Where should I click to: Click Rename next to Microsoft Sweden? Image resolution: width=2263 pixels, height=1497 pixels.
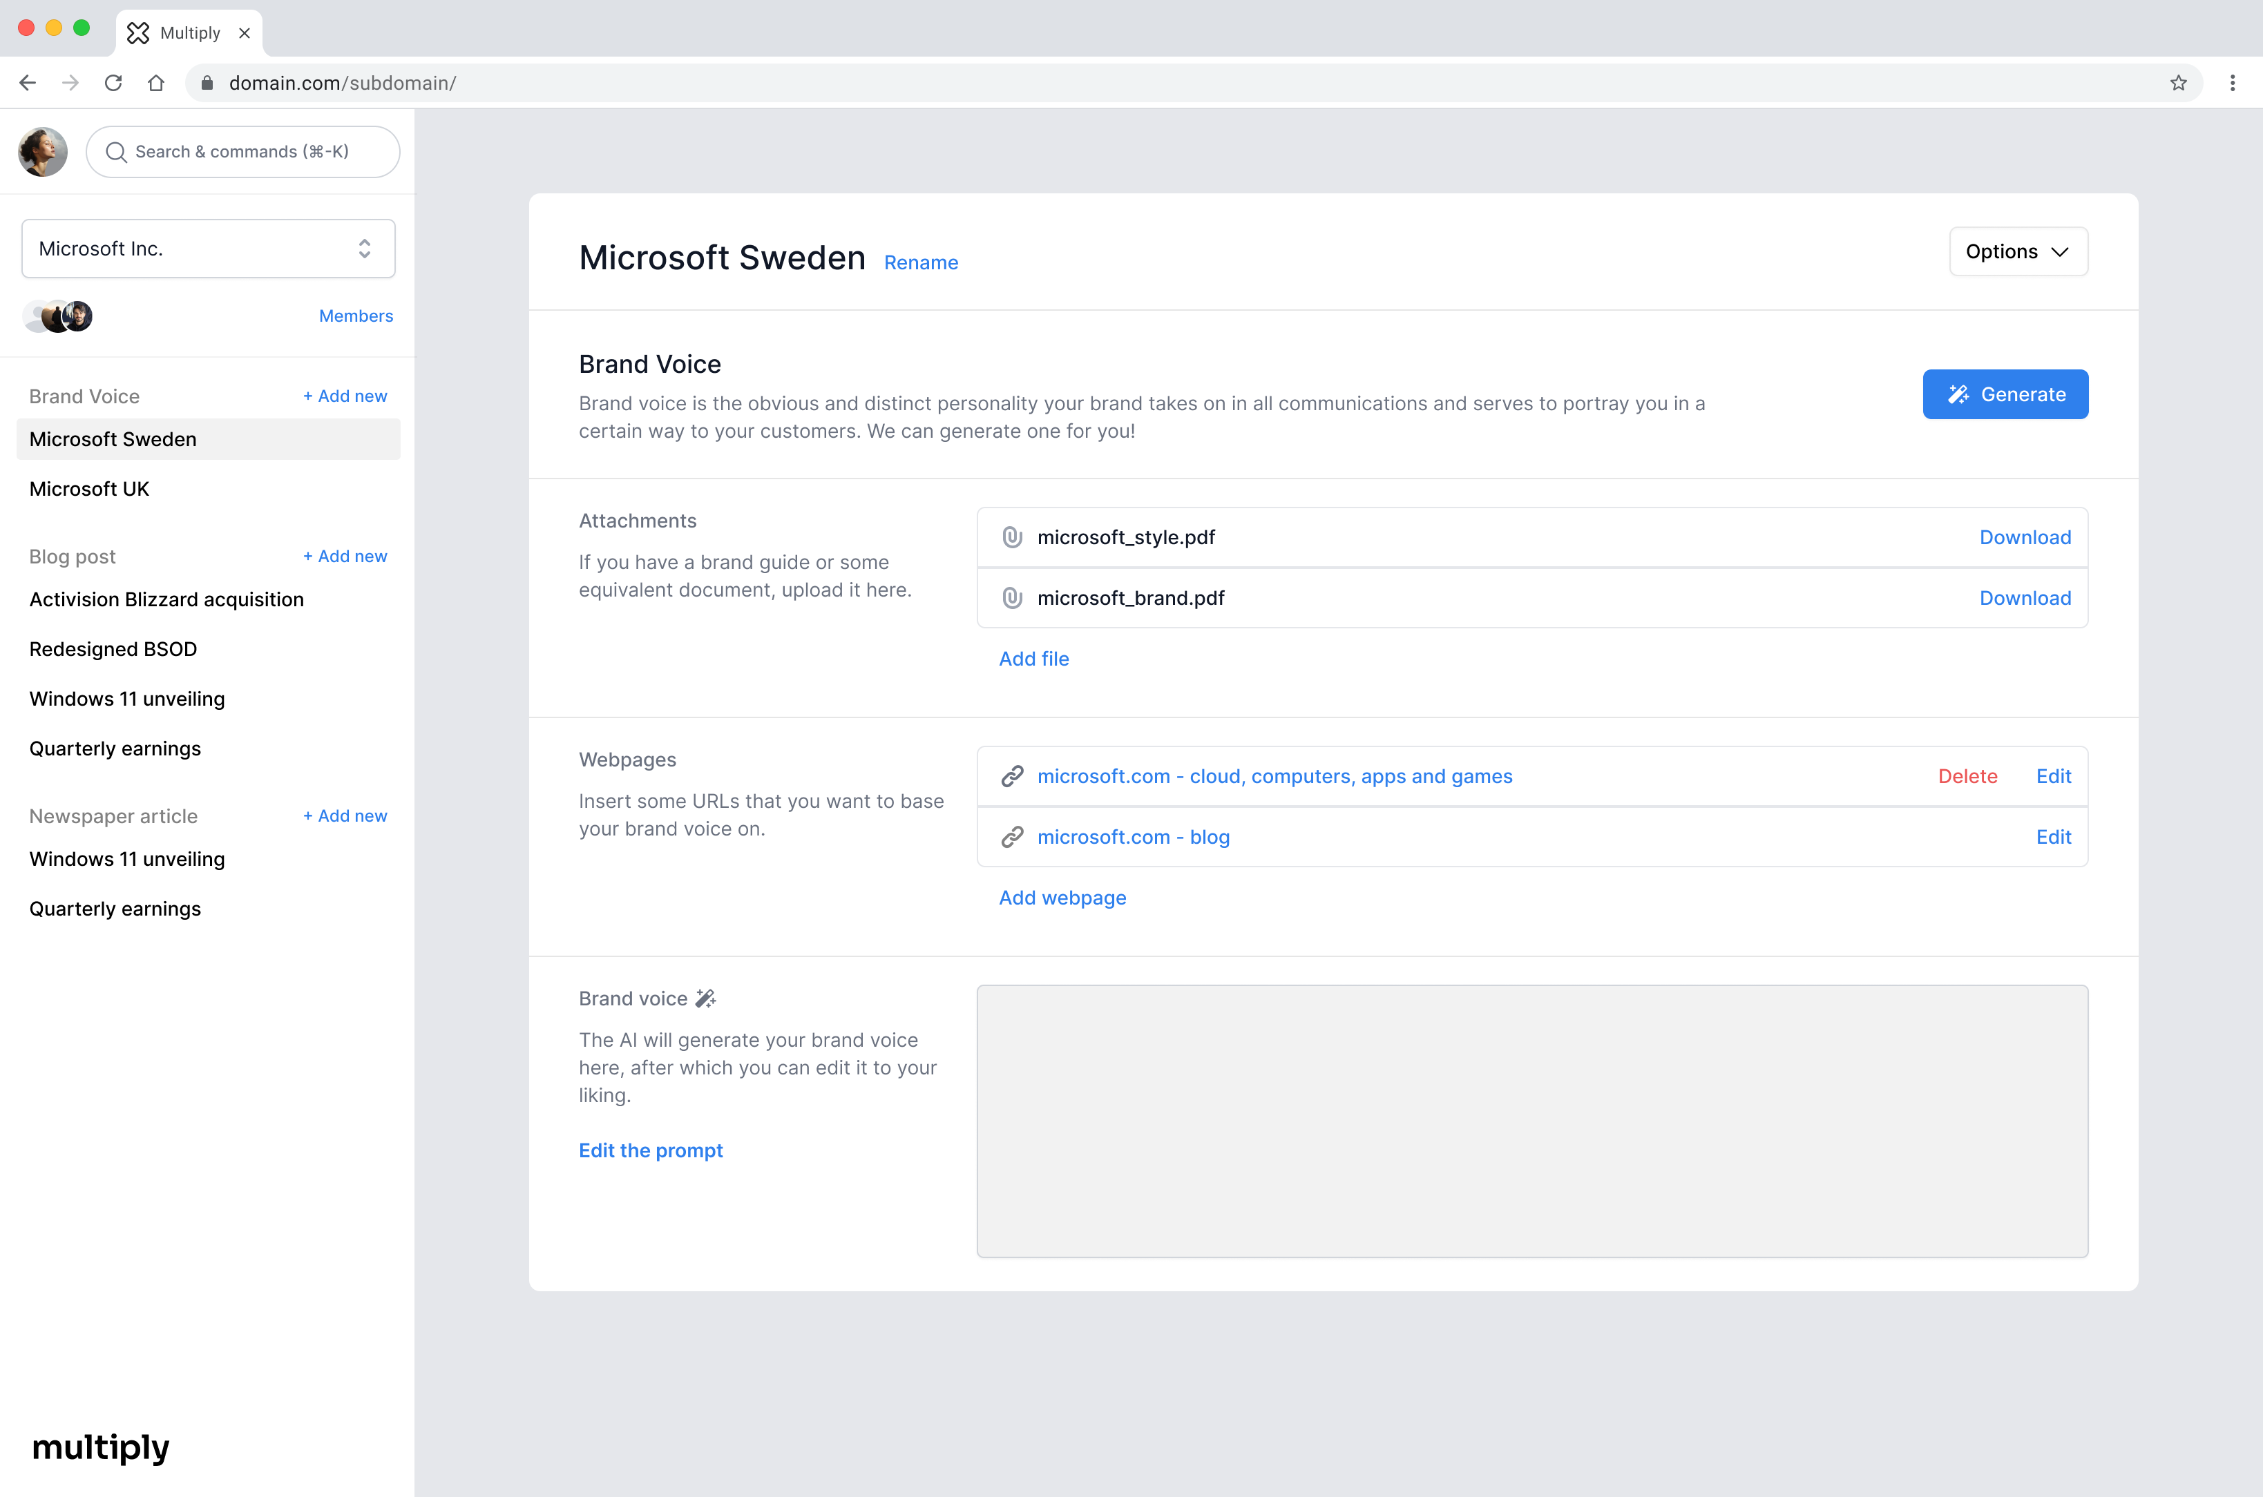click(x=921, y=262)
